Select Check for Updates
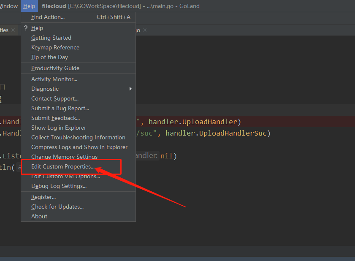The image size is (355, 261). click(79, 207)
